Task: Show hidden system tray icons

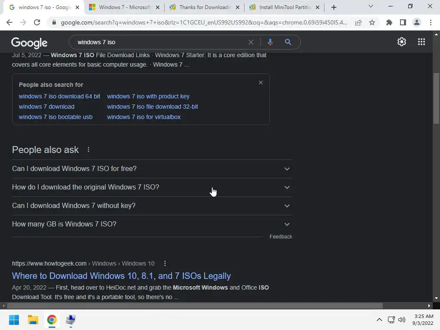Action: (379, 320)
